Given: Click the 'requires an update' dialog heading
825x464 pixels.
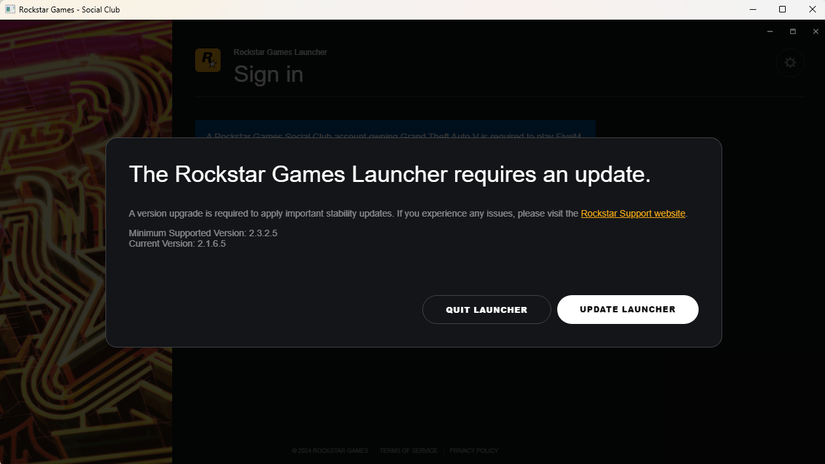Looking at the screenshot, I should (390, 174).
